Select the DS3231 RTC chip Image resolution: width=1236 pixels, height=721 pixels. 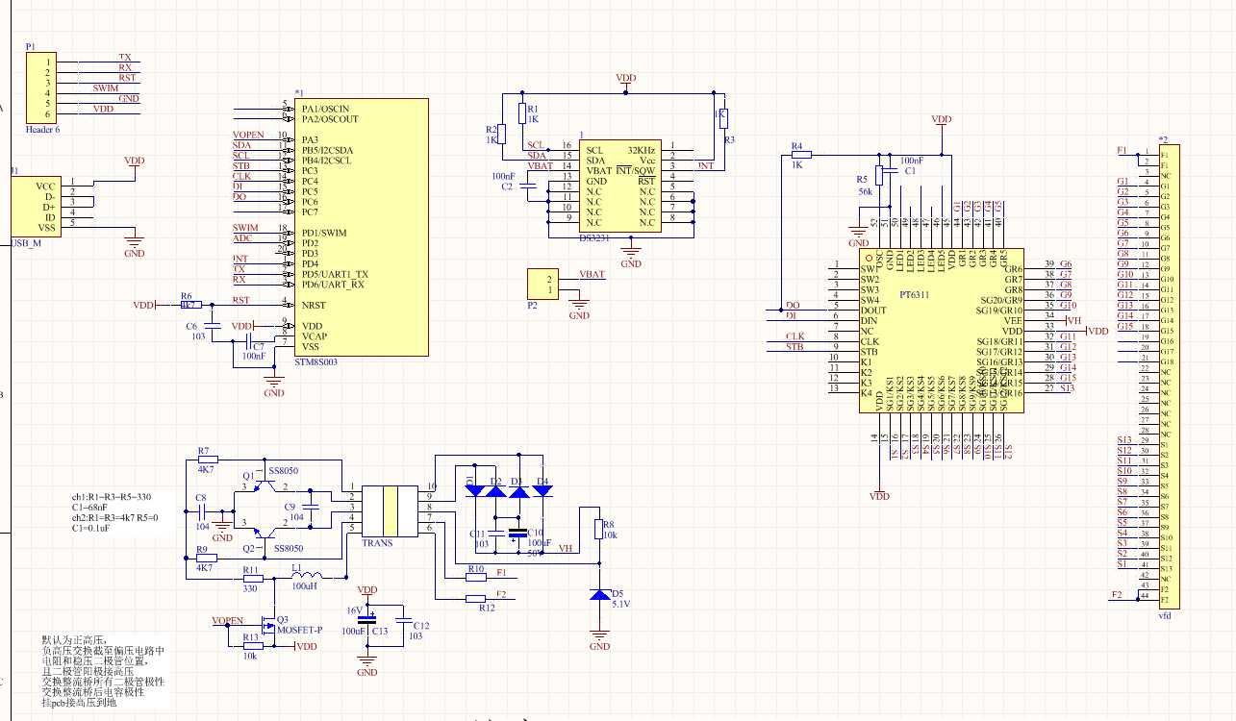(620, 188)
